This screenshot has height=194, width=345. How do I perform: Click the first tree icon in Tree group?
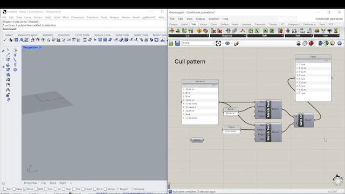coord(317,31)
